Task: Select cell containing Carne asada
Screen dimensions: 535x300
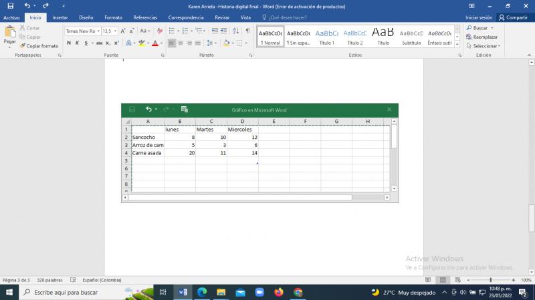Action: coord(147,153)
